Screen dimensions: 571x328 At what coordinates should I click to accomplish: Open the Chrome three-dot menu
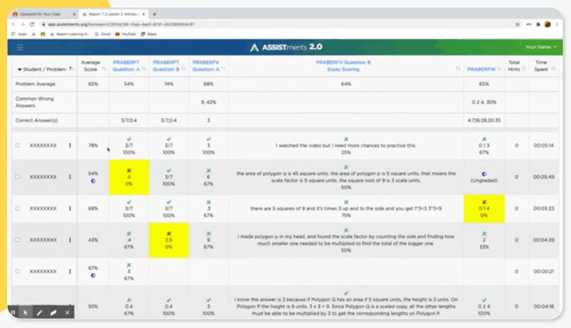pyautogui.click(x=557, y=25)
